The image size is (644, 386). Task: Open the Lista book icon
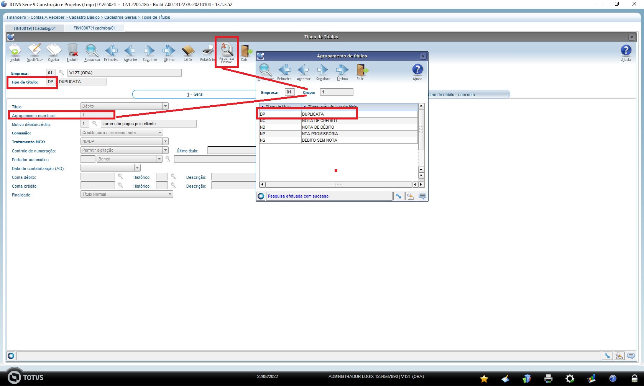[188, 52]
